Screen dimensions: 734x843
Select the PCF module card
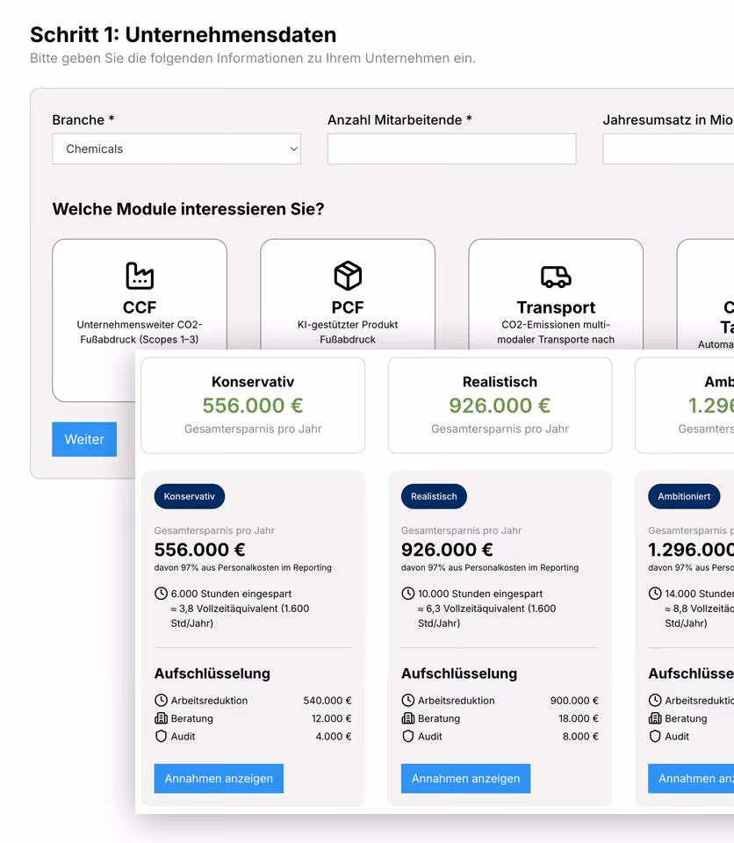[x=348, y=295]
